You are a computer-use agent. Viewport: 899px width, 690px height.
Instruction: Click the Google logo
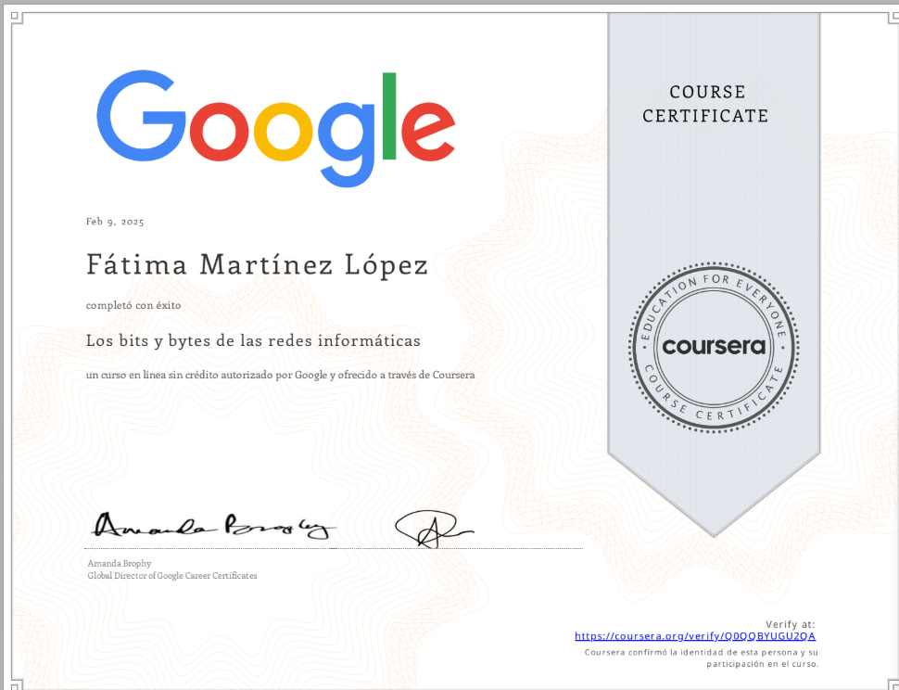(x=276, y=129)
